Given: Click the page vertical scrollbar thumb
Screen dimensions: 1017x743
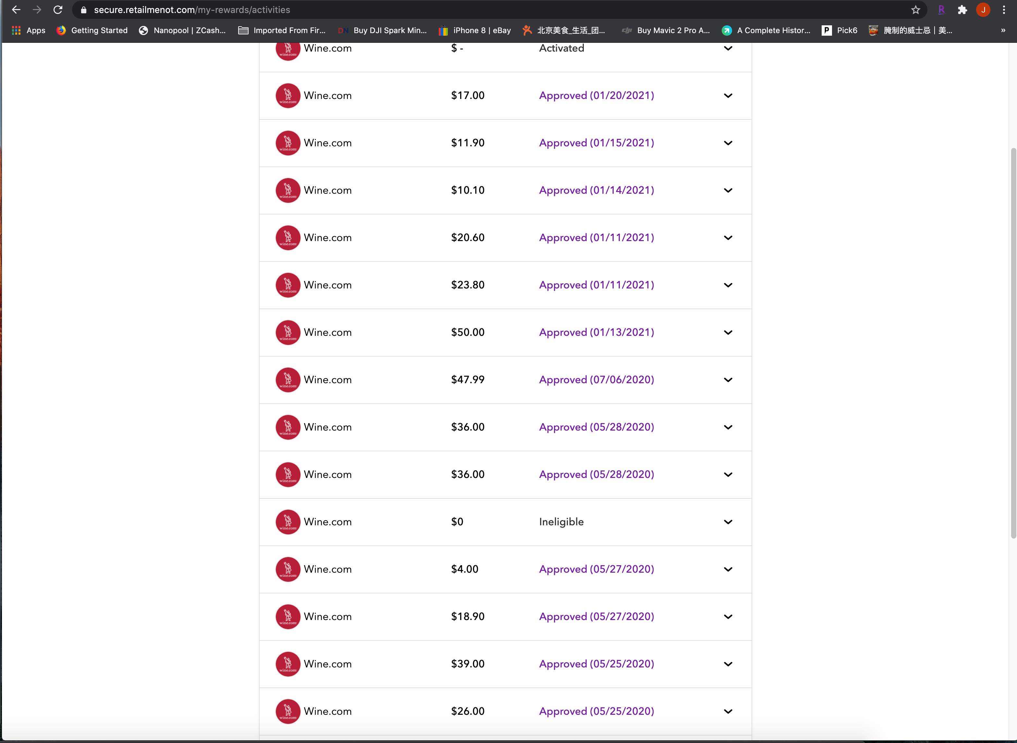Looking at the screenshot, I should coord(1013,342).
